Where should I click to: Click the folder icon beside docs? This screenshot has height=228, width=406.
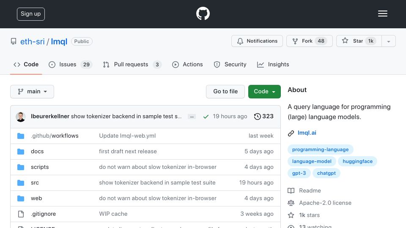(21, 152)
